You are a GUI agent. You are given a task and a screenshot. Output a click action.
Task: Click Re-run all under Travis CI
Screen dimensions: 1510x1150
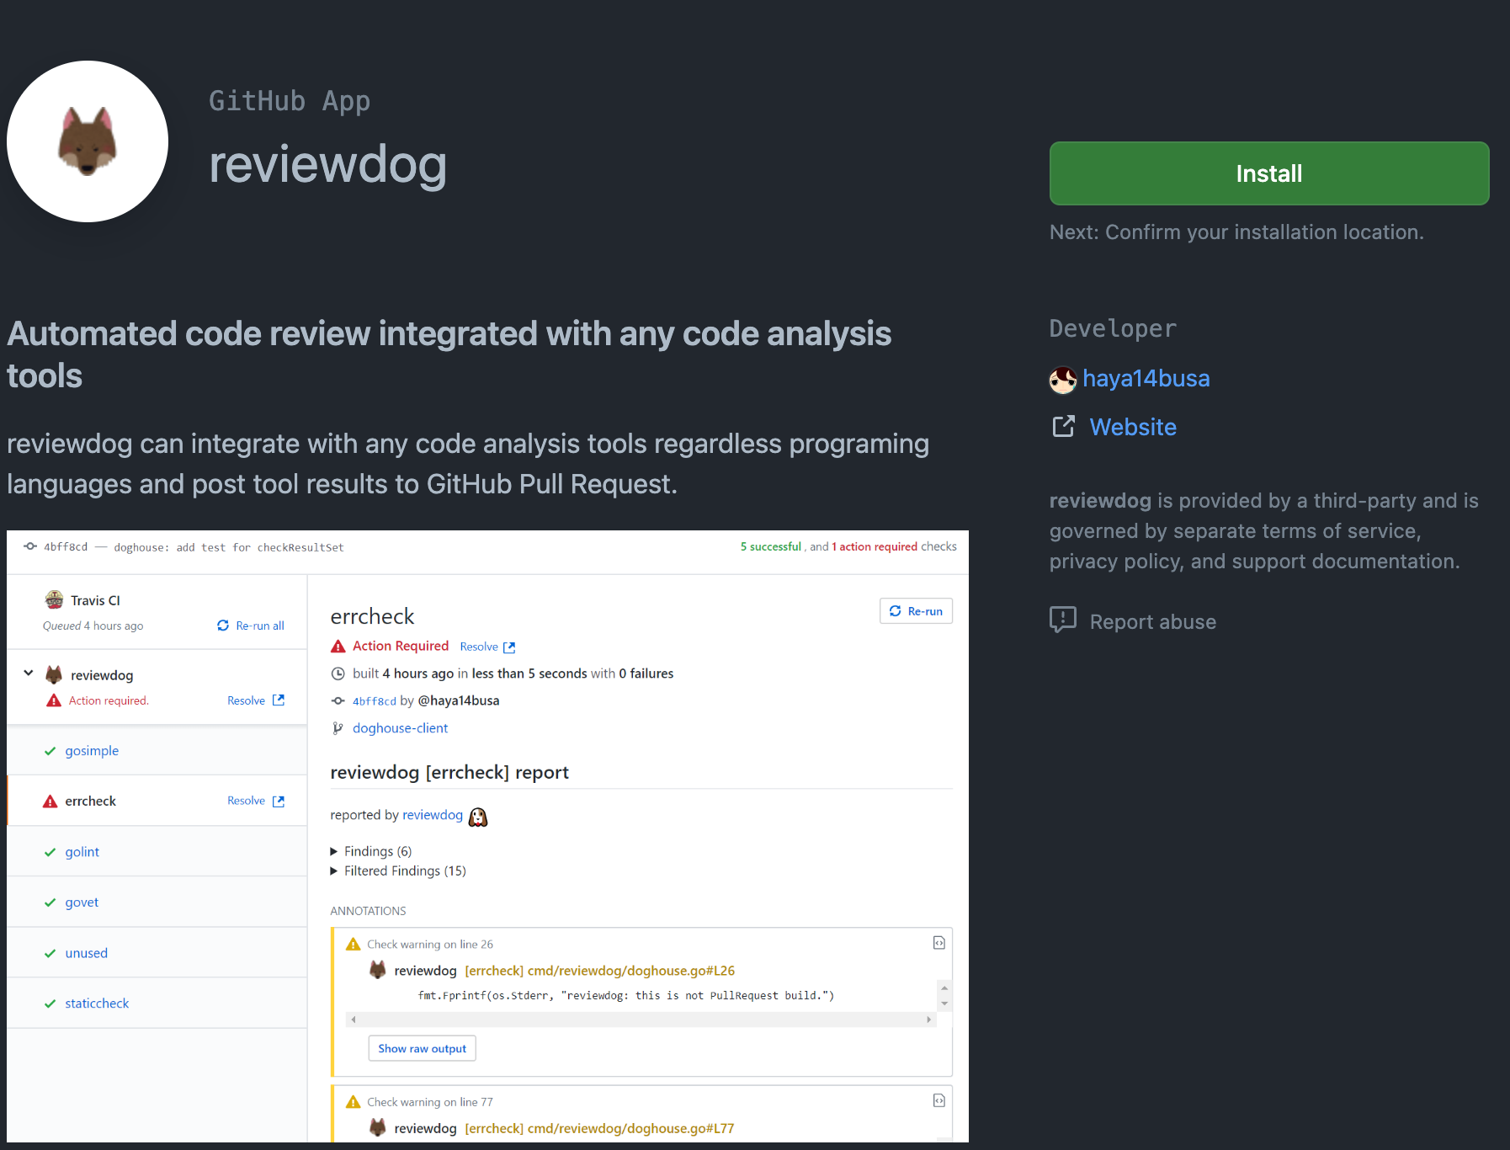click(260, 626)
